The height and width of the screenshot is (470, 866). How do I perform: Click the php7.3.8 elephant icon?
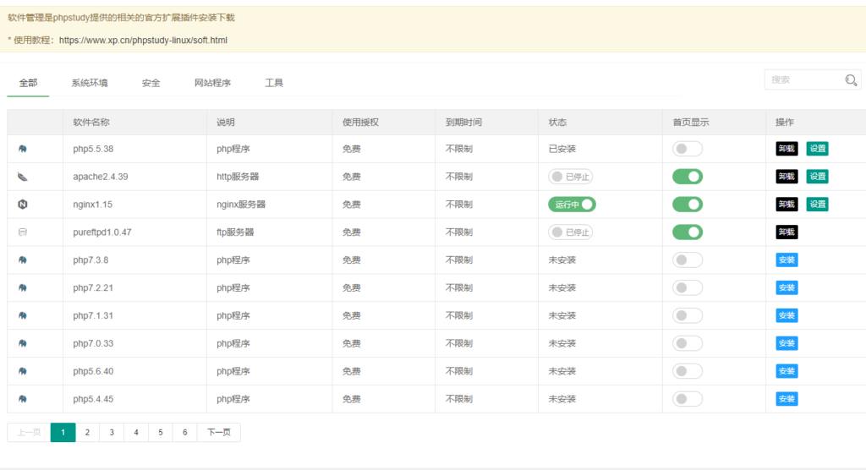pos(23,260)
